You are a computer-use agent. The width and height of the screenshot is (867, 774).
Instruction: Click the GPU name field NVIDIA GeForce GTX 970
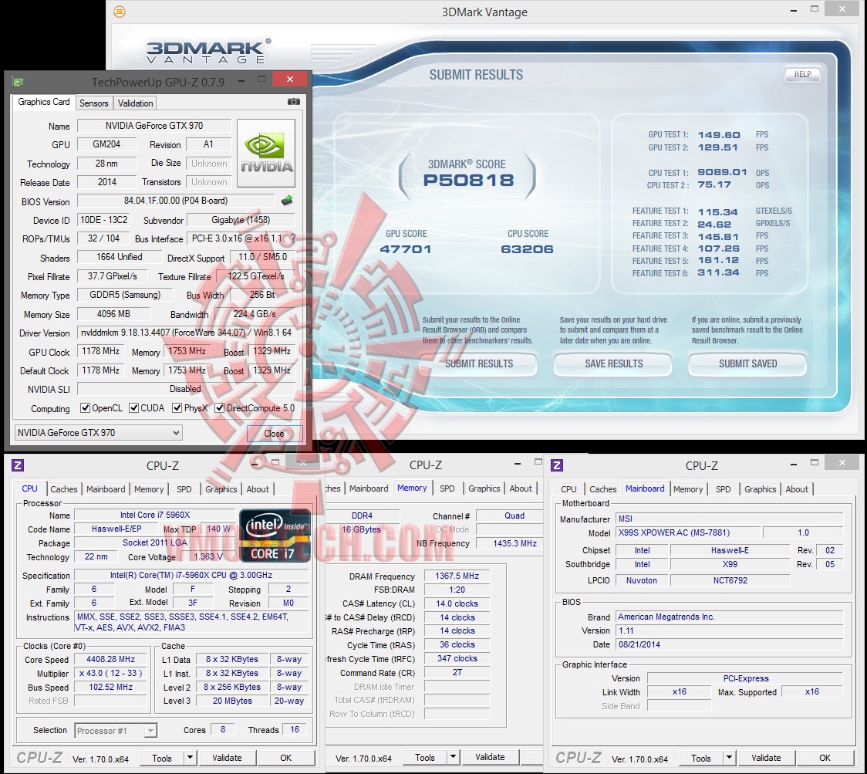coord(154,126)
